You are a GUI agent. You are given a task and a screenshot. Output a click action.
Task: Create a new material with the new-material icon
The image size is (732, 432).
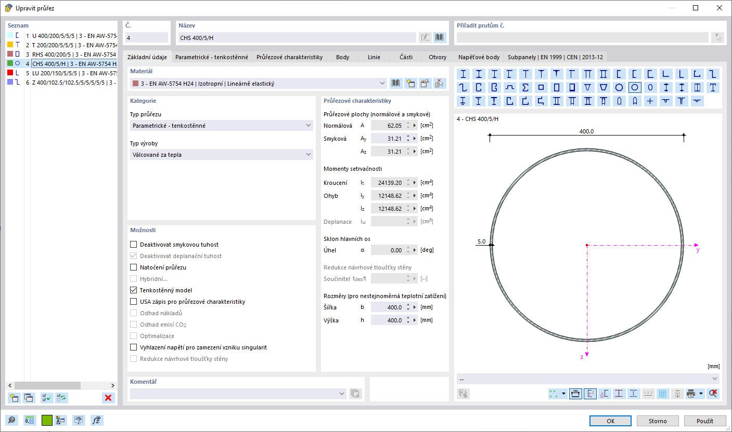410,83
